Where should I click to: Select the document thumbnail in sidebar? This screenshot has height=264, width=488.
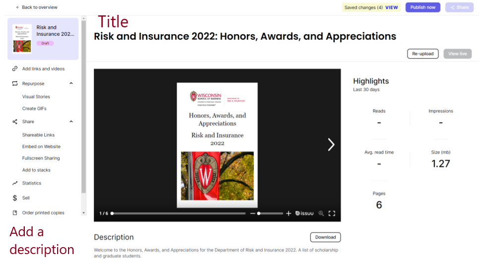click(22, 39)
